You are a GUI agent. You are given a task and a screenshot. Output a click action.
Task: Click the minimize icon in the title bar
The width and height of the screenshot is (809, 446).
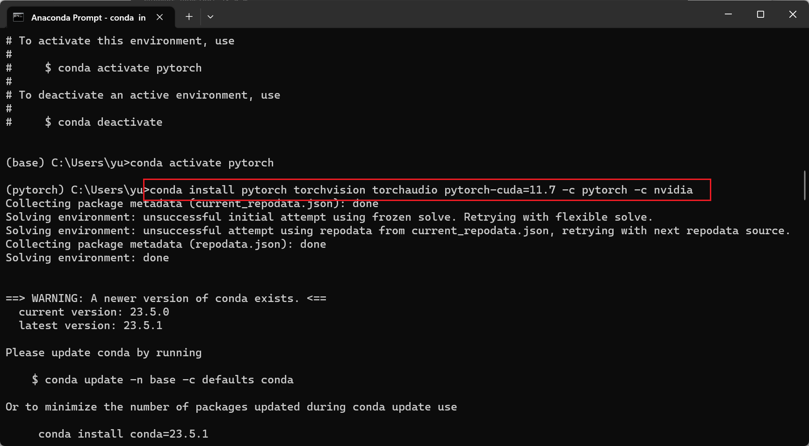[728, 14]
